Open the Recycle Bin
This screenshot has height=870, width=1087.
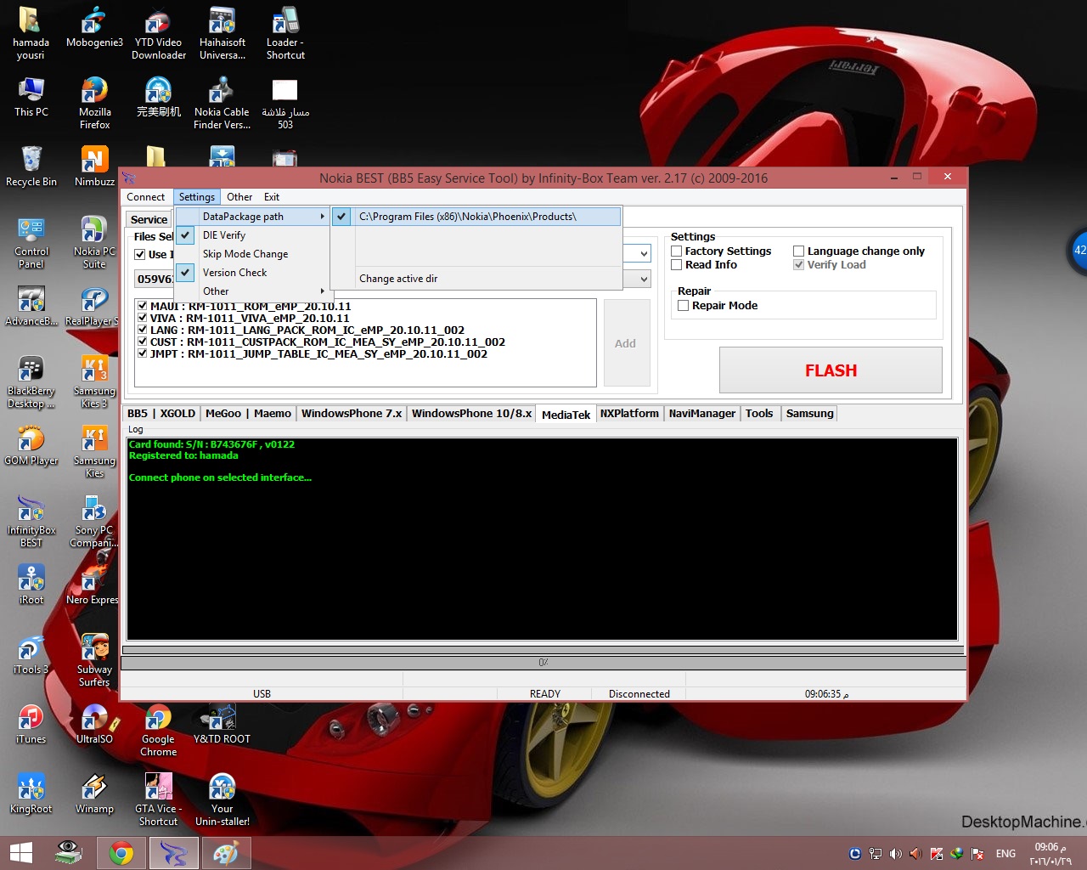tap(31, 167)
